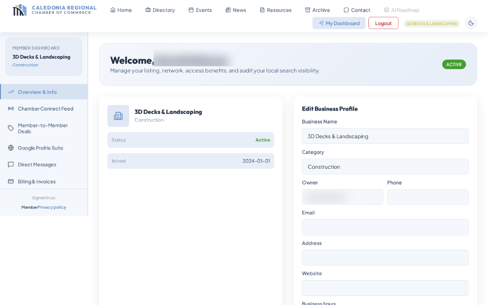Click the My Dashboard button
This screenshot has height=305, width=488.
click(x=339, y=23)
